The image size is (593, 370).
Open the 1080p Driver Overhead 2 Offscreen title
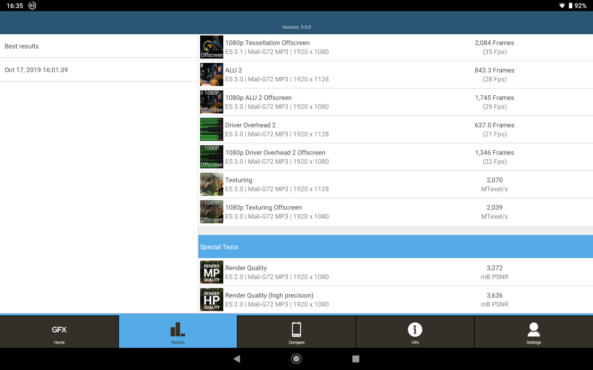275,153
